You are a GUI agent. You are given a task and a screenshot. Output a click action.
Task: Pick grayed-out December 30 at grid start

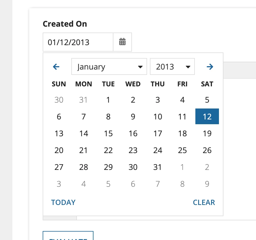(59, 100)
